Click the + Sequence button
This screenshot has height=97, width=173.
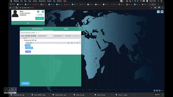point(29,48)
